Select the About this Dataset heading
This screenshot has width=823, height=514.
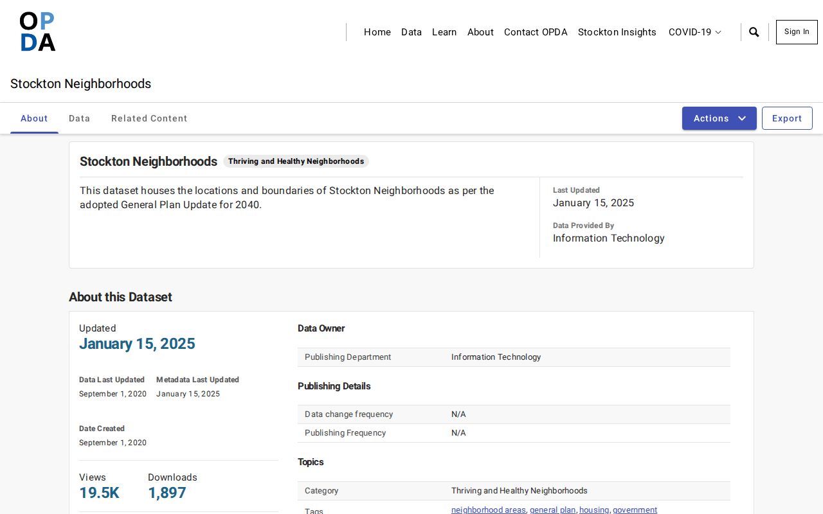tap(120, 297)
